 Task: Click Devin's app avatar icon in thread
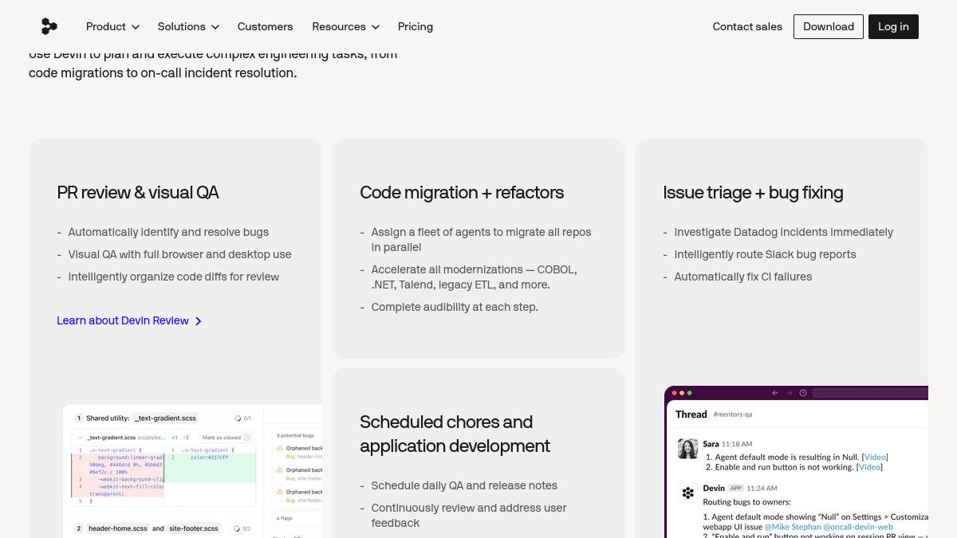tap(687, 493)
